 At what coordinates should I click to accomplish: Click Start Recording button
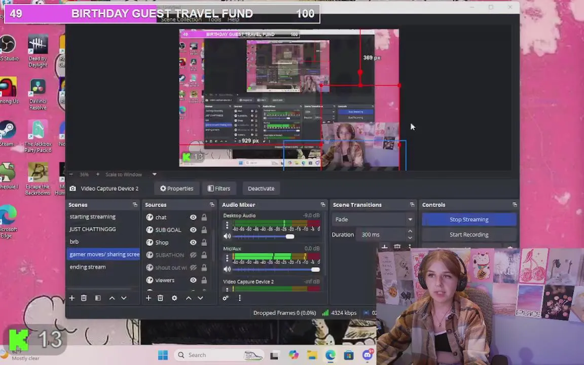tap(469, 235)
